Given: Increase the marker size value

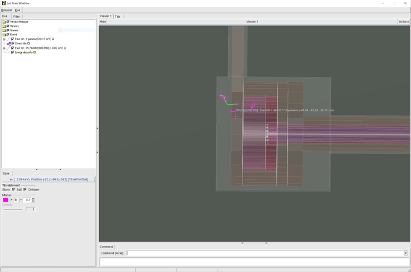Looking at the screenshot, I should click(x=33, y=199).
